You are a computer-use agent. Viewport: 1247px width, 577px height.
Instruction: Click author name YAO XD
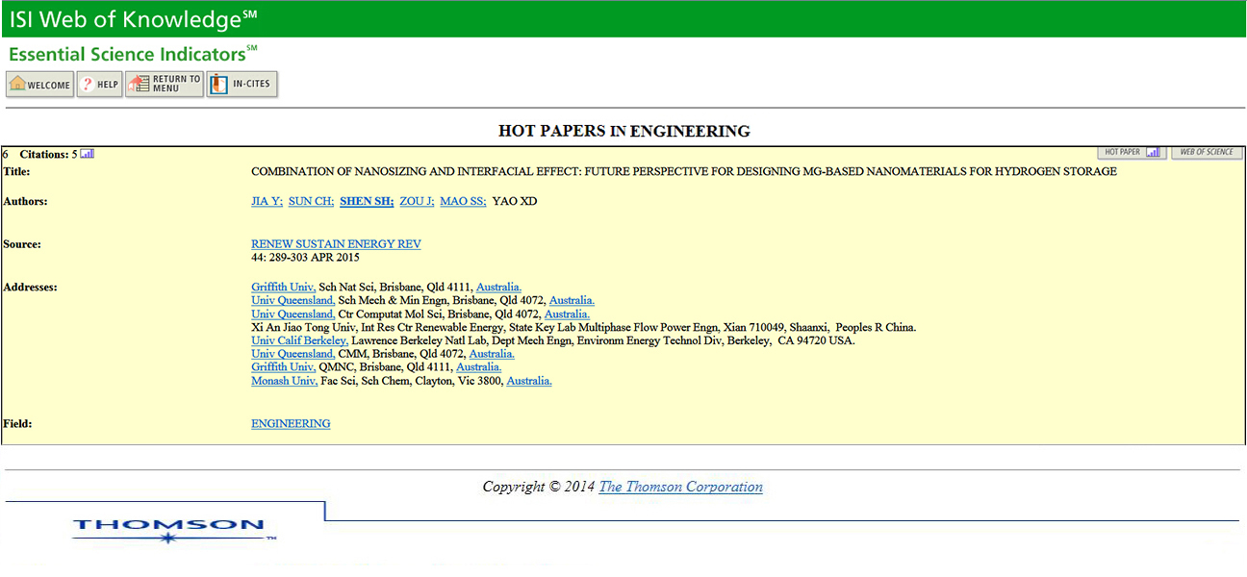[515, 201]
